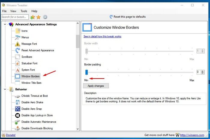Open the See in detail how this tweak works link
The image size is (210, 139).
(102, 36)
